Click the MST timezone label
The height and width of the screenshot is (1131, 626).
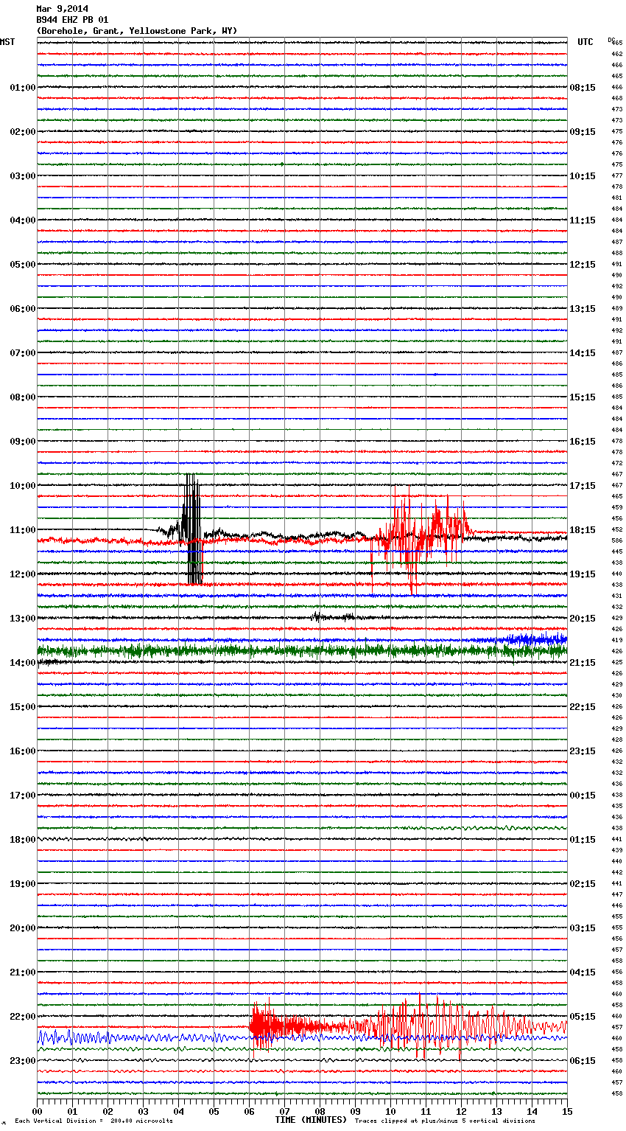[7, 42]
